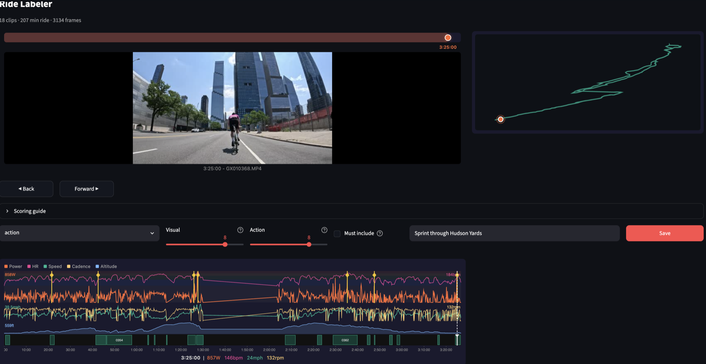
Task: Click the yellow diamond marker near 42:00
Action: (98, 275)
